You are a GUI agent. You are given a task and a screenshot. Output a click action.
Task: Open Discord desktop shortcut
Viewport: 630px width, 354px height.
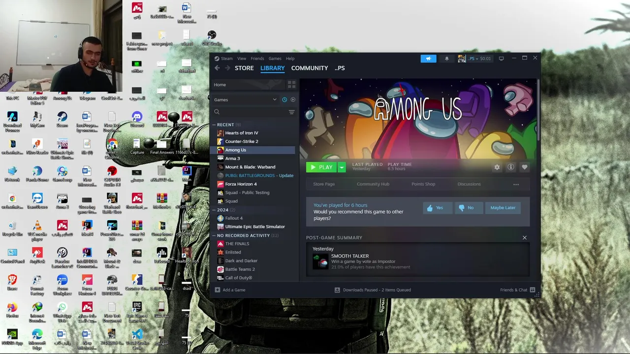pyautogui.click(x=137, y=119)
